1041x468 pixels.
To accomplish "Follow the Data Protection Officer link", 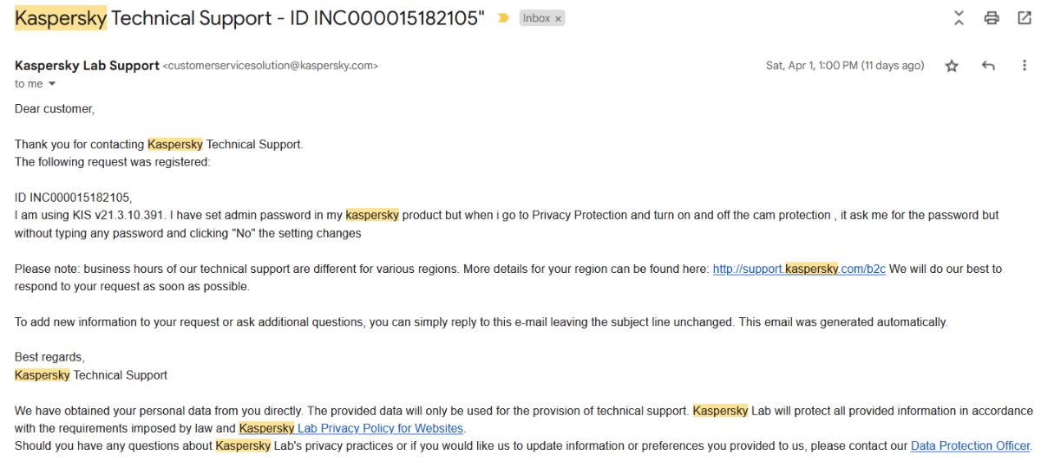I will click(x=970, y=445).
